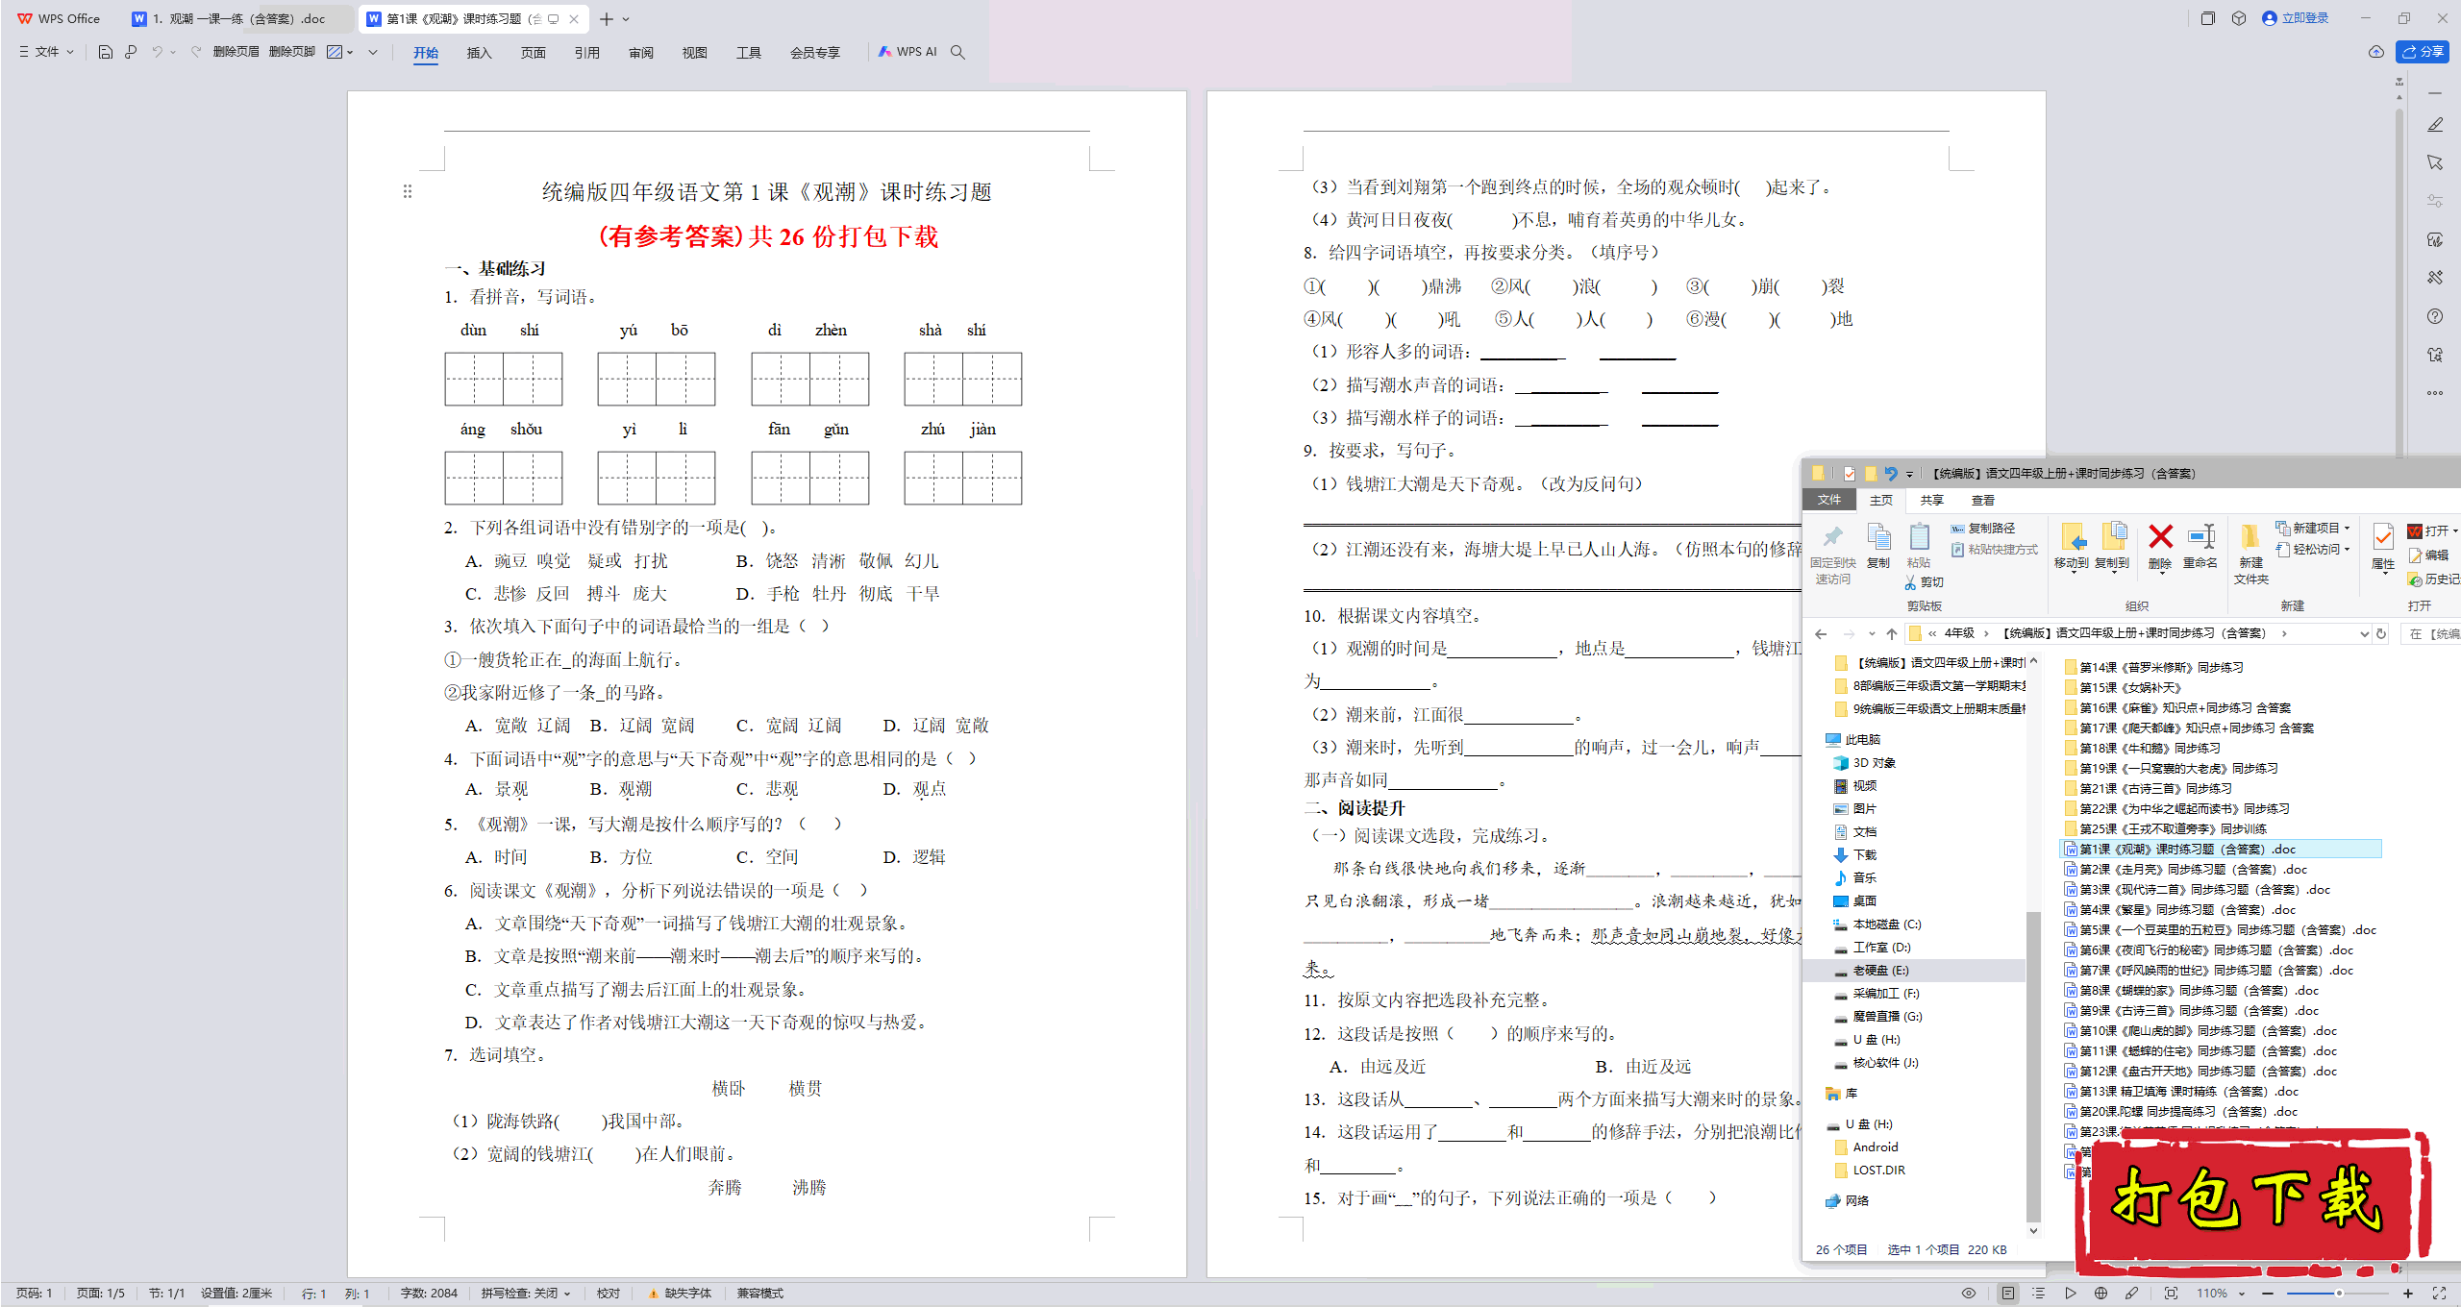Select pen edit tool in right sidebar
This screenshot has height=1307, width=2461.
pos(2435,125)
